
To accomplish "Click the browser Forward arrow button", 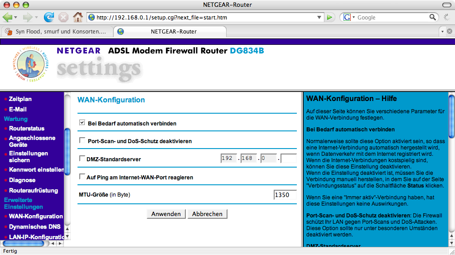I will [28, 17].
